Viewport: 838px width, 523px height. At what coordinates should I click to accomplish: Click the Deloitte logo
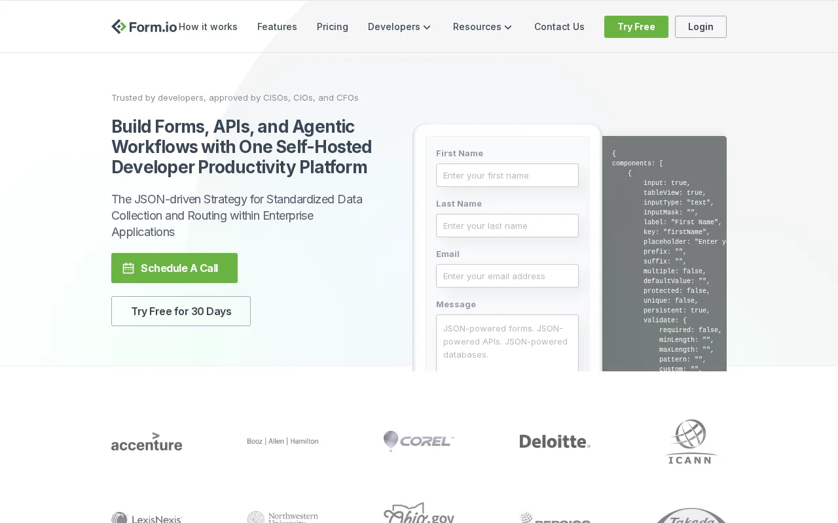[555, 441]
